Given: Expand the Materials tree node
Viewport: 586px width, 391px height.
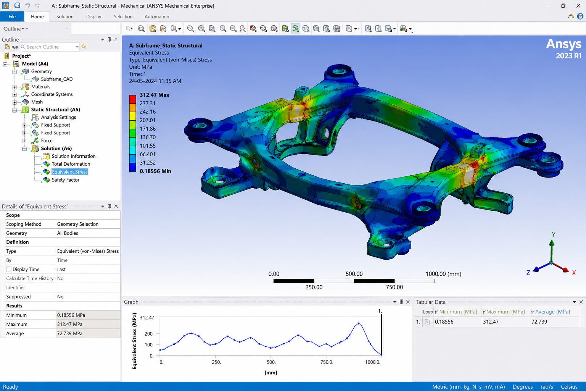Looking at the screenshot, I should [x=14, y=87].
